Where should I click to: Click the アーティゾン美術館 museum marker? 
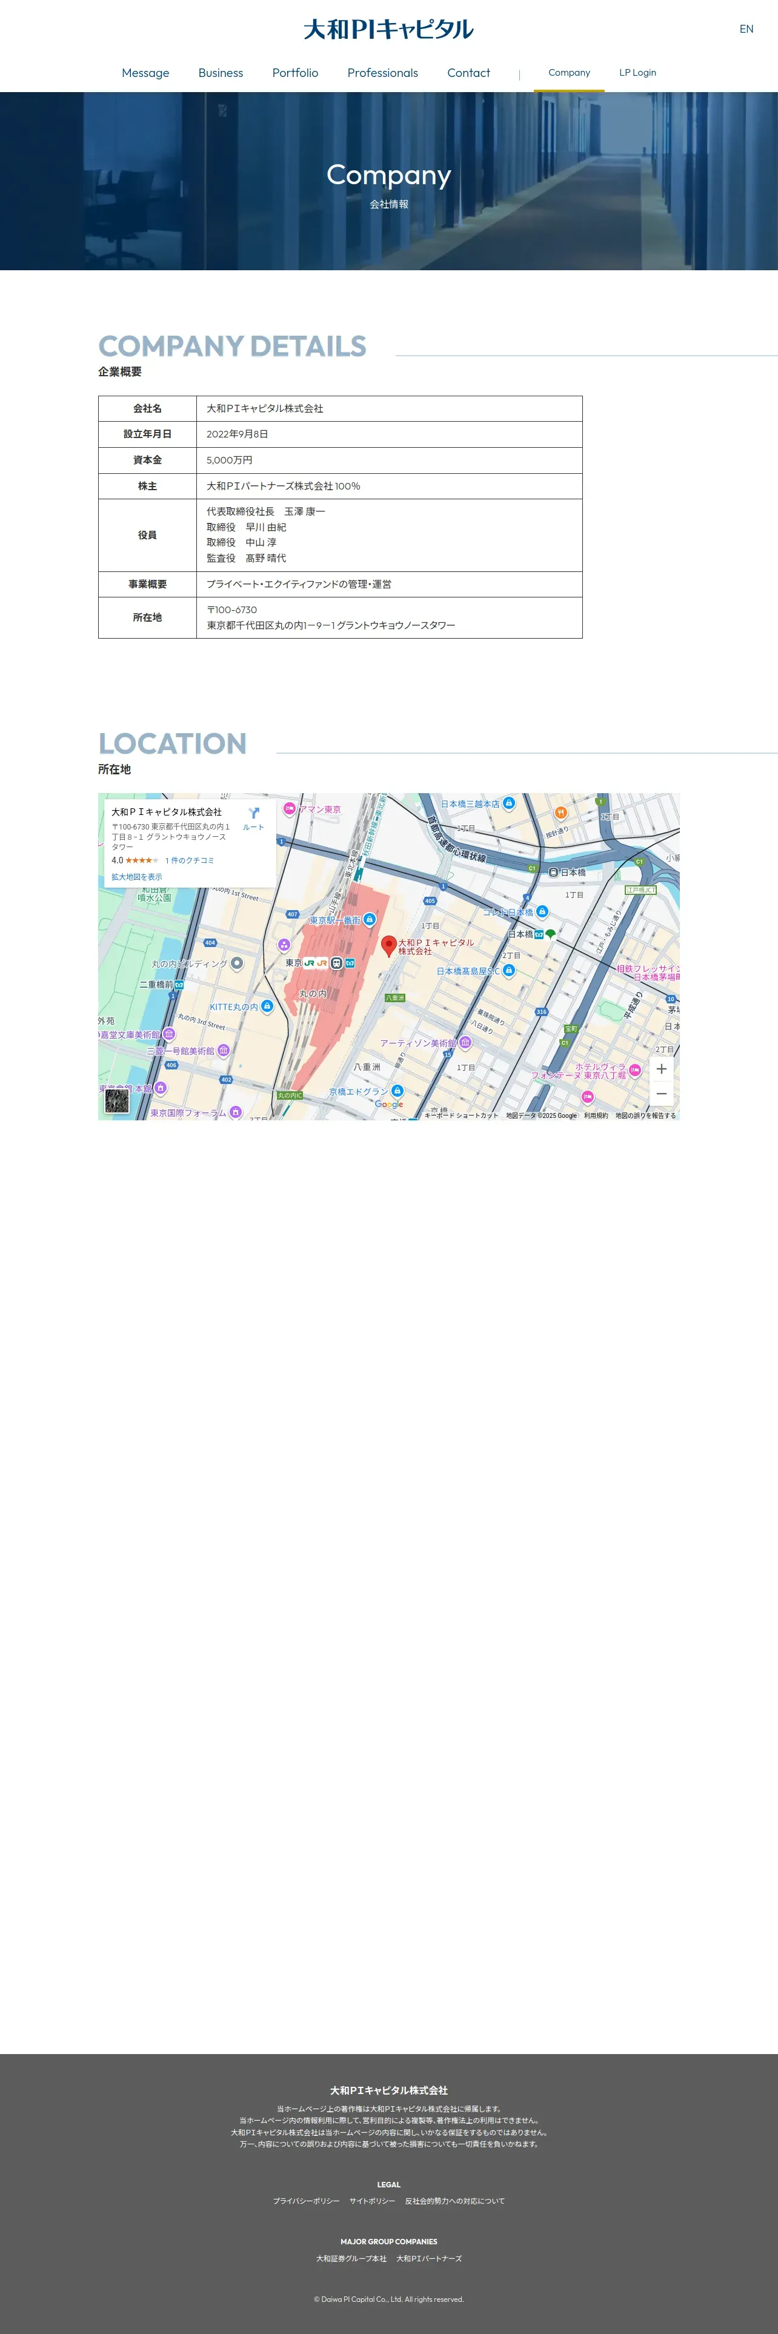pos(465,1043)
